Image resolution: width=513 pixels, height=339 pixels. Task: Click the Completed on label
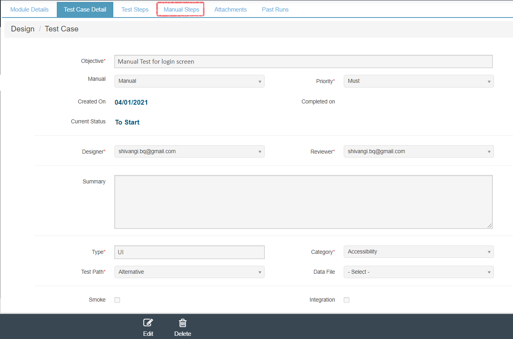click(318, 102)
